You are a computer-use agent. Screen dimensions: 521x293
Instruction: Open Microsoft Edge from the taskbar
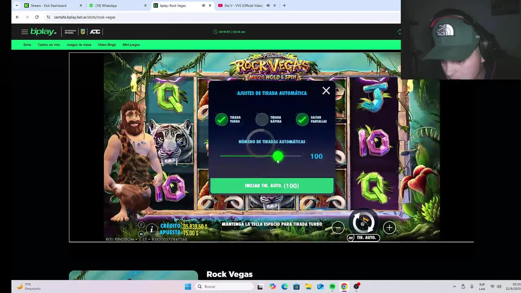point(285,286)
